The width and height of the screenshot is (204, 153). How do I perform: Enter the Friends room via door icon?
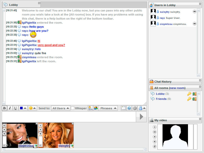point(194,99)
